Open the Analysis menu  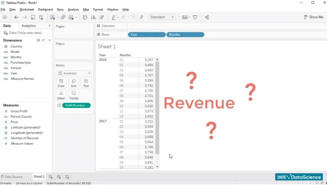click(x=73, y=9)
